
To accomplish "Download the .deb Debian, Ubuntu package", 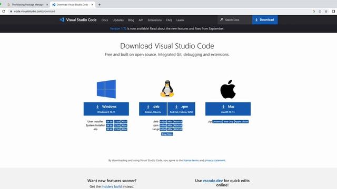I will tap(153, 109).
